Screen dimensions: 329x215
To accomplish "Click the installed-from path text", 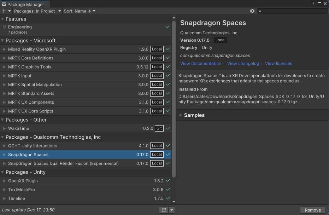I will pos(251,99).
